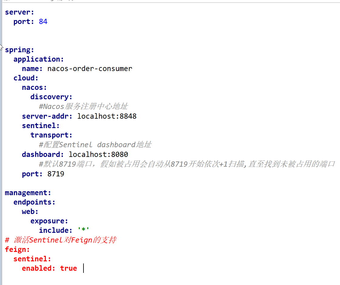
Task: Click the 'endpoints:' key
Action: point(34,202)
